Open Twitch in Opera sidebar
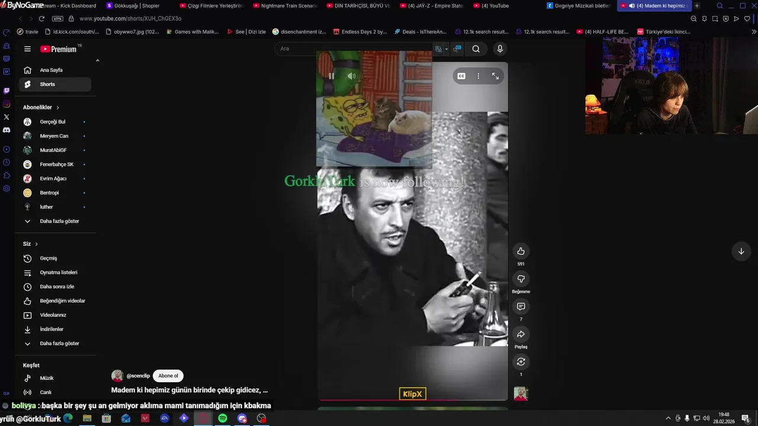This screenshot has height=426, width=758. point(7,91)
